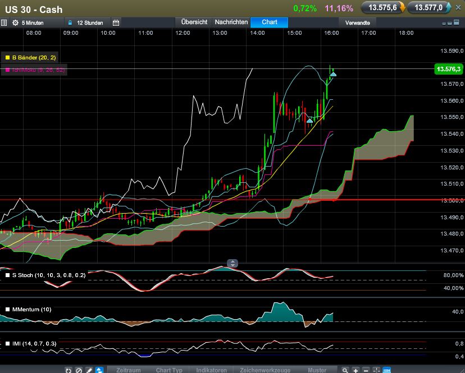Click the yellow B Bänder color swatch
465x373 pixels.
7,57
